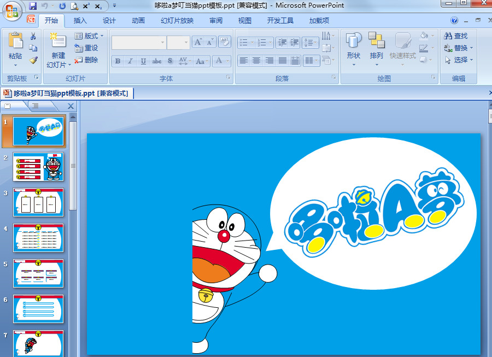Switch to the 插入 ribbon tab

(80, 21)
